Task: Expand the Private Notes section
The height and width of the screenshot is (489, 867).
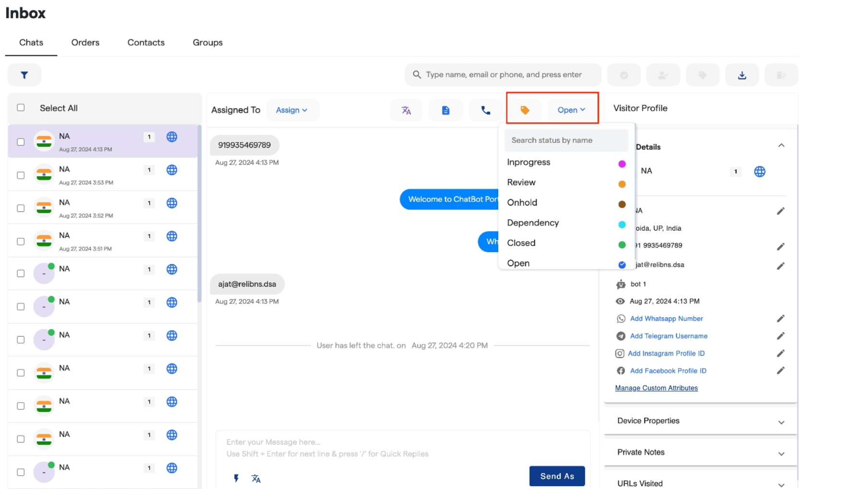Action: click(700, 452)
